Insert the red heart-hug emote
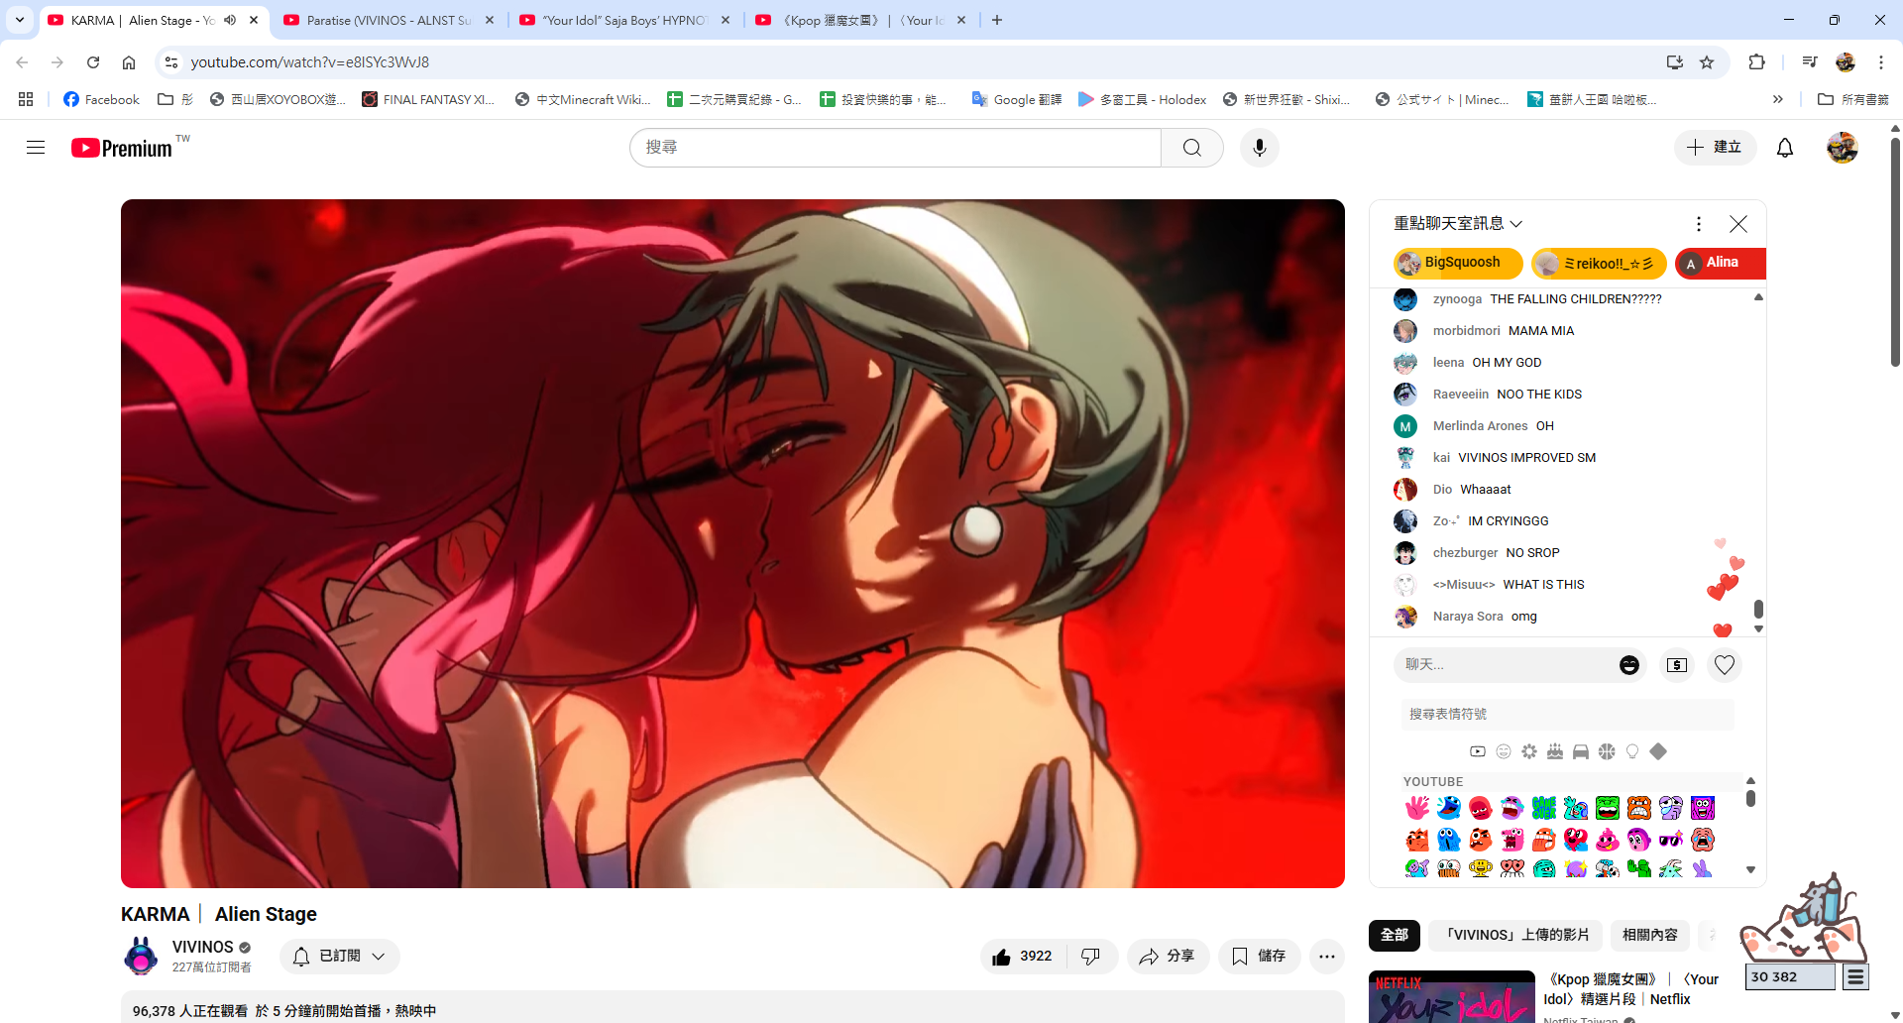Screen dimensions: 1903x1023 point(1575,840)
